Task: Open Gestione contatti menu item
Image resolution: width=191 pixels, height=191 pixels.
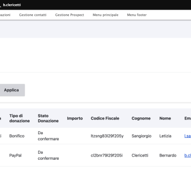Action: point(33,15)
